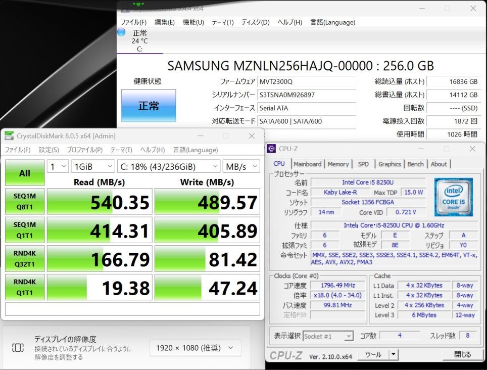Switch to SPD tab in CPU-Z
487x370 pixels.
tap(363, 164)
